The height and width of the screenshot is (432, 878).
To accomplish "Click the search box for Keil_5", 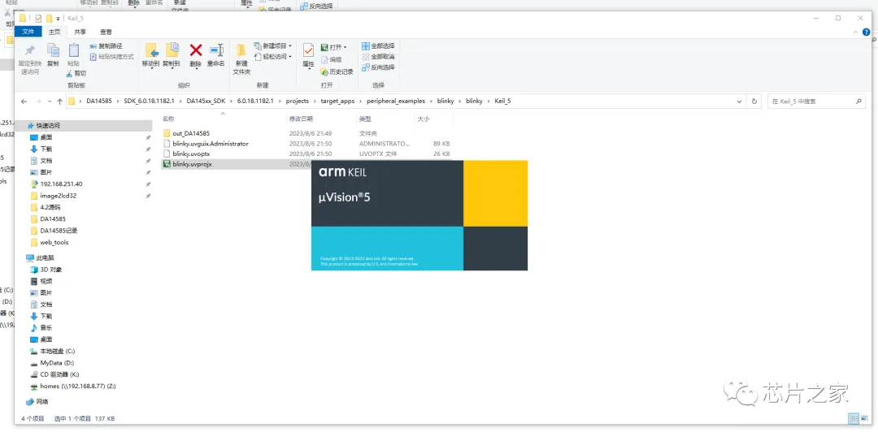I will (x=813, y=102).
